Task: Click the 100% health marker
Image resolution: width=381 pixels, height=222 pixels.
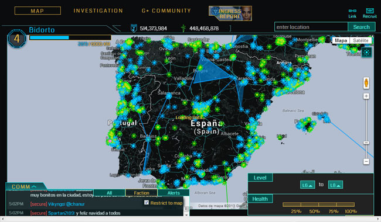Action: pos(351,211)
